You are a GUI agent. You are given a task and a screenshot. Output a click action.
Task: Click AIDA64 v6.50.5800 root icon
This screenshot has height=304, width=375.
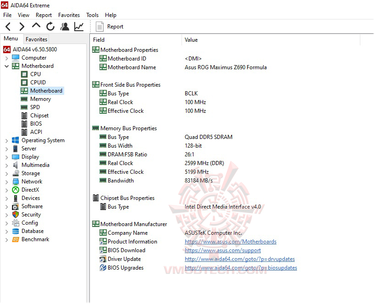[x=7, y=50]
